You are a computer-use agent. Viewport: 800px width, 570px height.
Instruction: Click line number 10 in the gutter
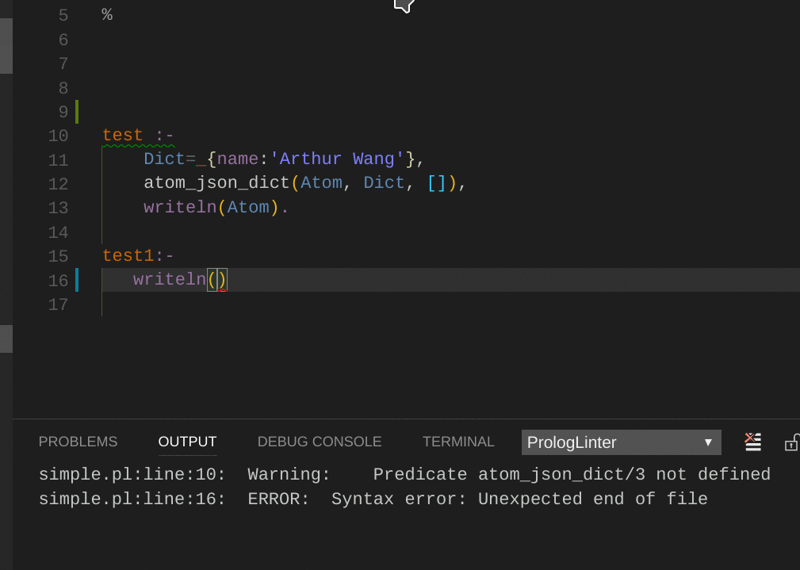pos(58,136)
